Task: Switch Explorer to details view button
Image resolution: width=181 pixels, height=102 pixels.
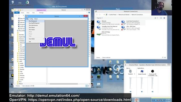Action: pyautogui.click(x=87, y=86)
